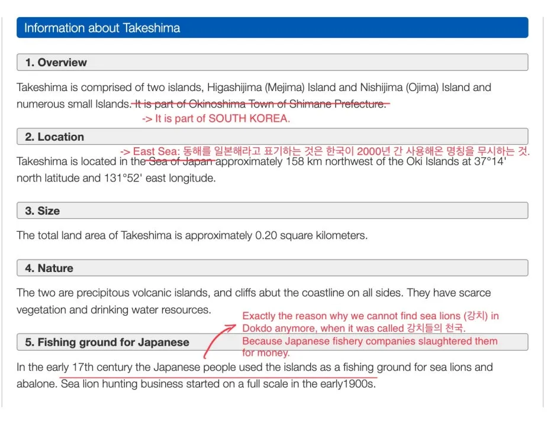Click the value '0.20 square kilometers'

(311, 235)
